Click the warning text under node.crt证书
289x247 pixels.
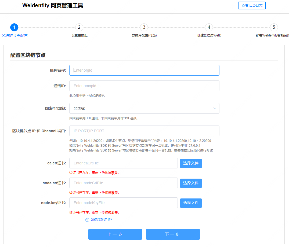(x=95, y=193)
